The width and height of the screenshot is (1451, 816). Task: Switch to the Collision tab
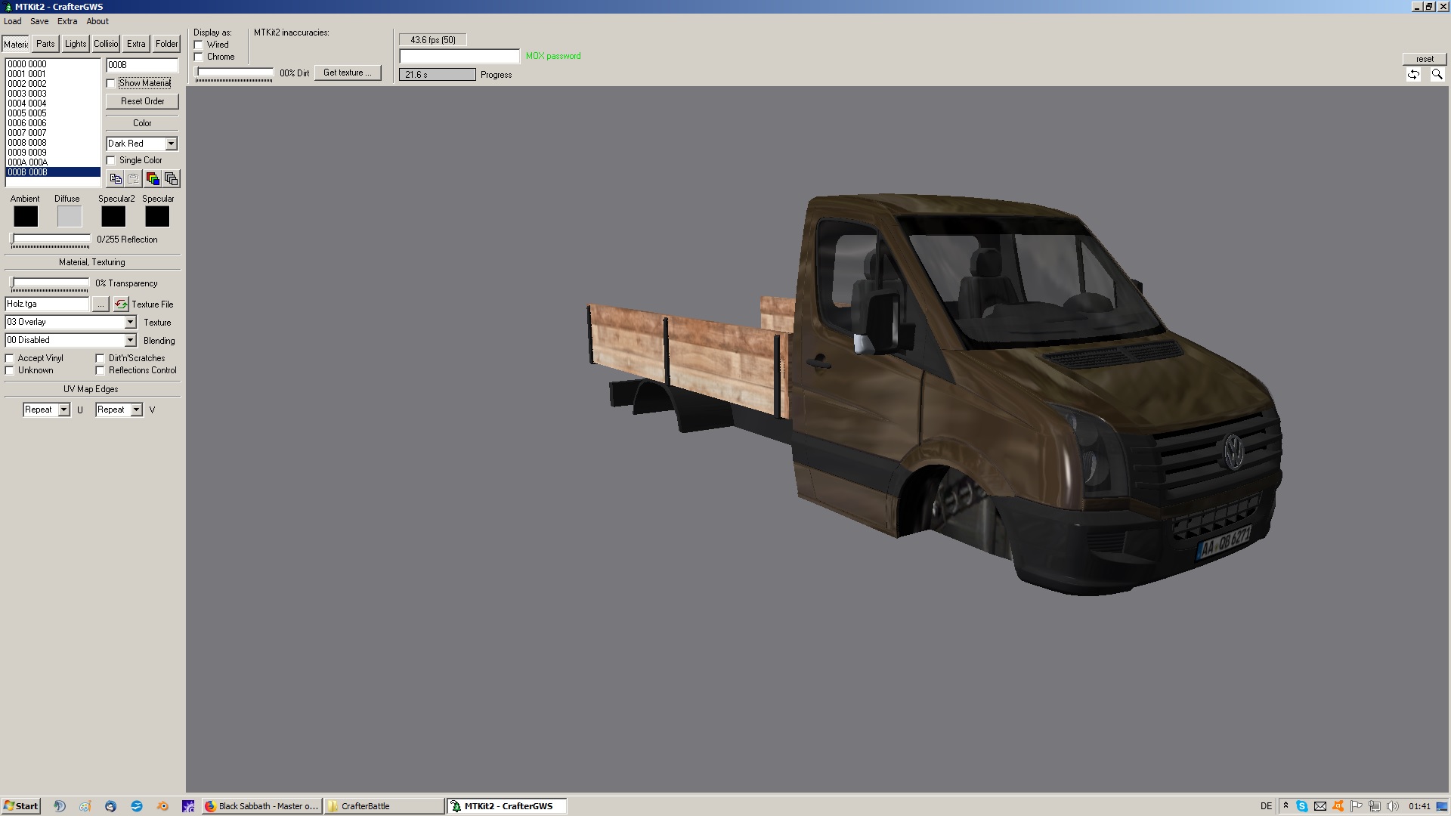pyautogui.click(x=106, y=44)
